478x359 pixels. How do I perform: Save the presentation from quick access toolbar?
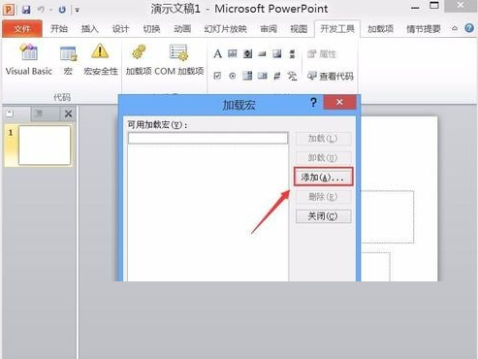(x=26, y=10)
